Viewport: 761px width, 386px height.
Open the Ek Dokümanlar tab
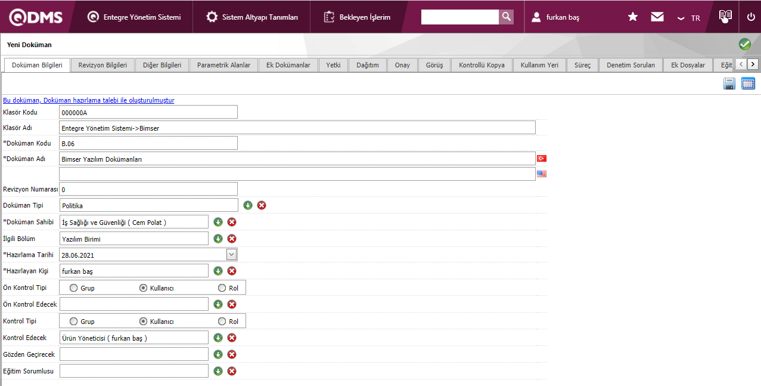[288, 65]
